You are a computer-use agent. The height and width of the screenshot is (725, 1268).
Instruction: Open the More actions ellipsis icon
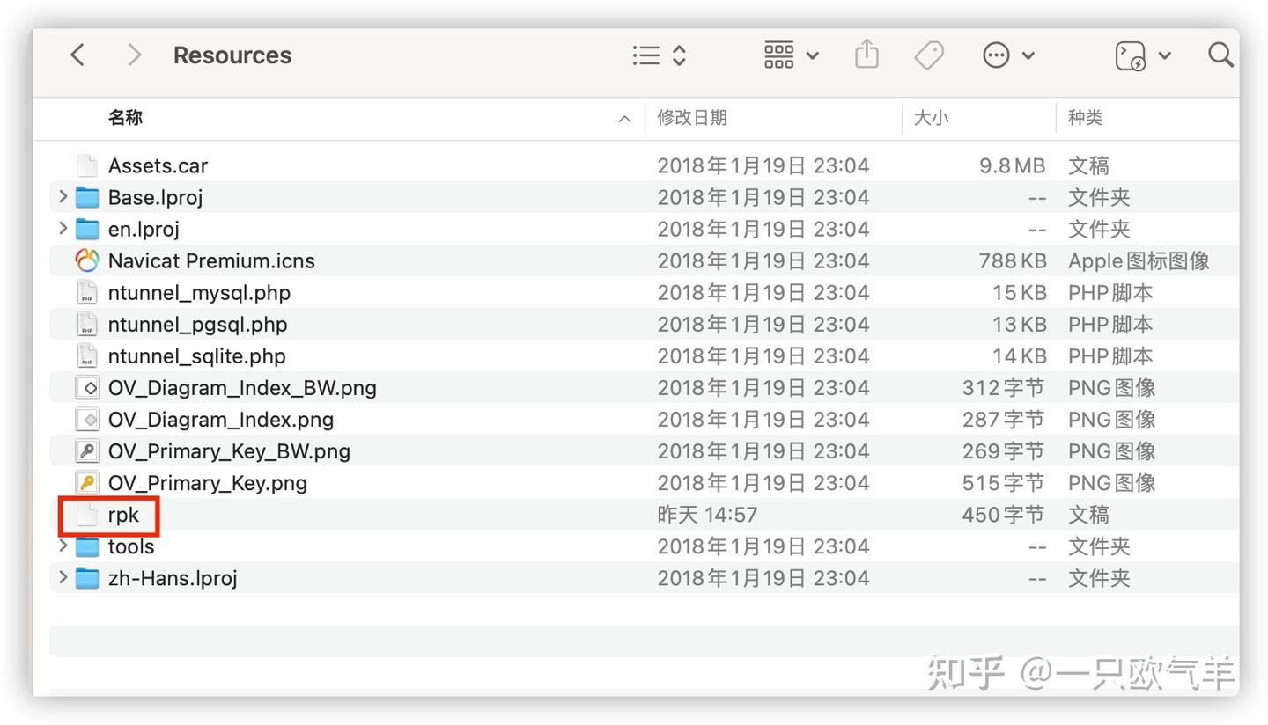(x=996, y=55)
